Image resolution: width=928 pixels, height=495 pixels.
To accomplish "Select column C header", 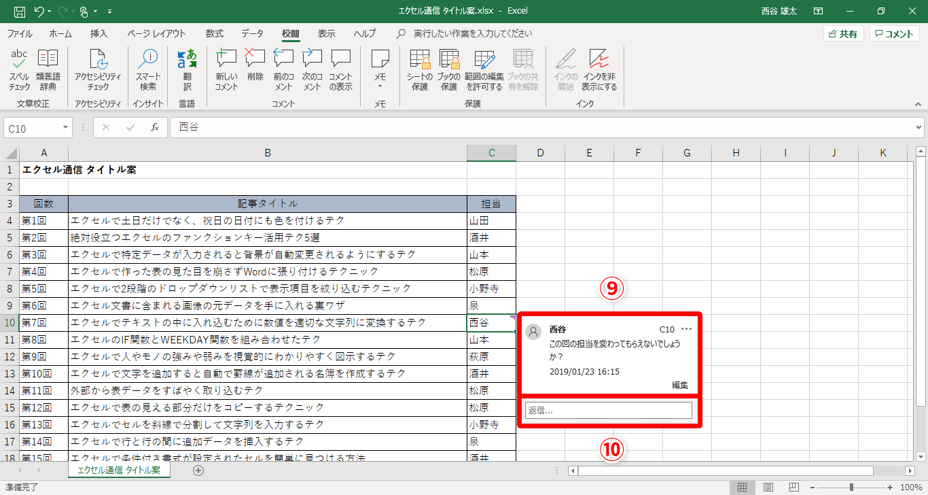I will [491, 153].
